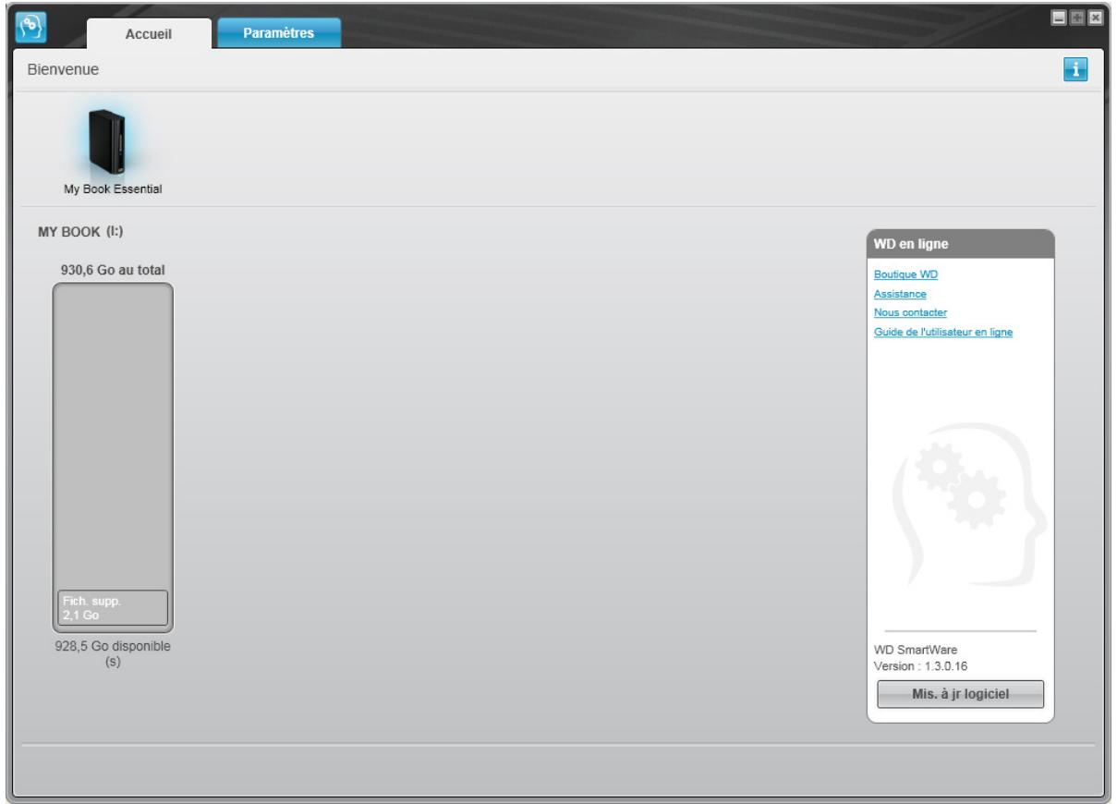Click the Bienvenue heading
The height and width of the screenshot is (804, 1117).
pos(63,69)
